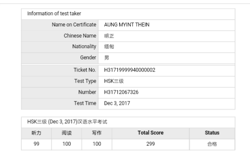Click the Ticket No. label
The image size is (250, 159).
pyautogui.click(x=84, y=70)
